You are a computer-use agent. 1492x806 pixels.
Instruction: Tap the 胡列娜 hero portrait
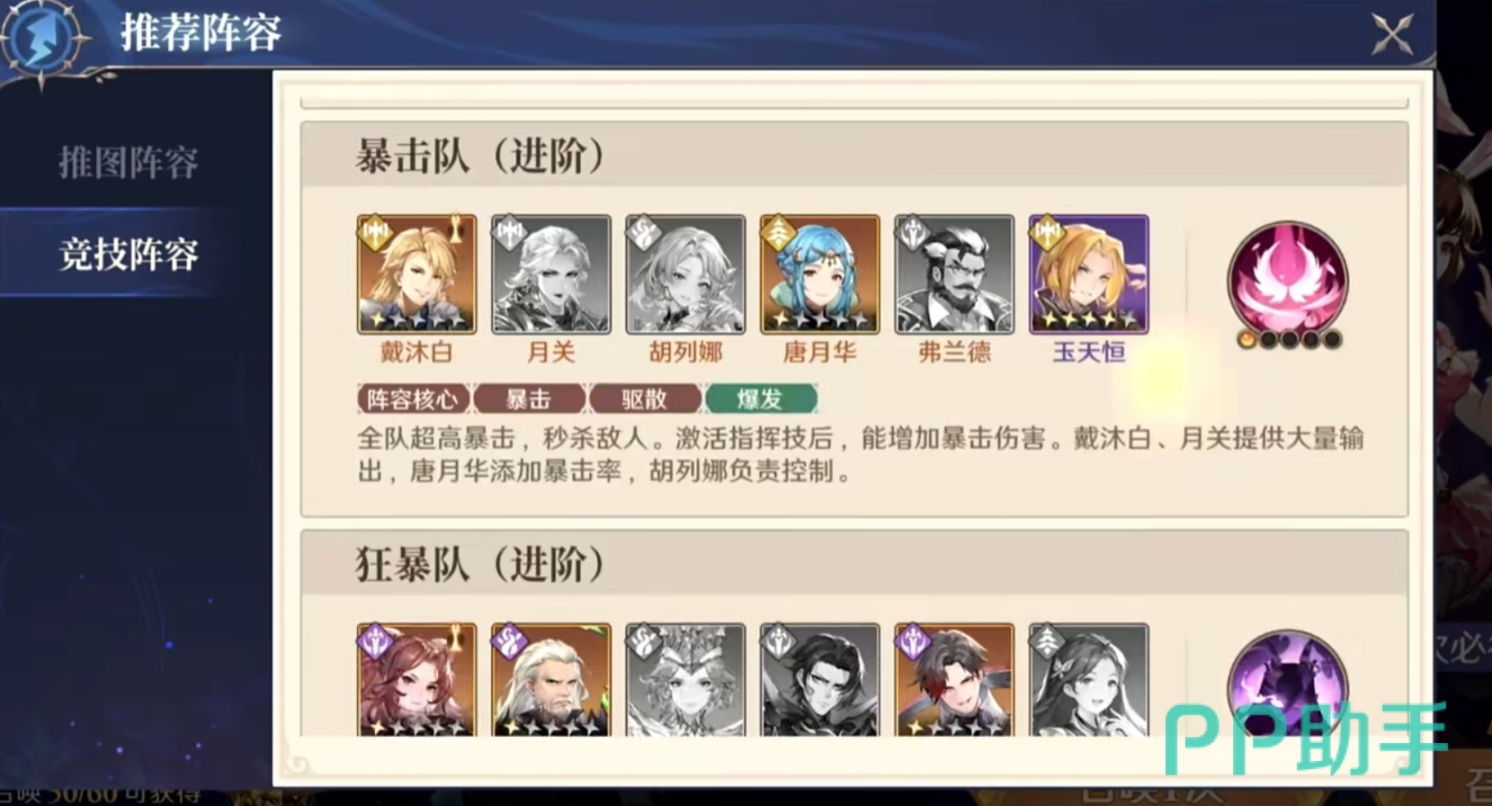coord(685,274)
